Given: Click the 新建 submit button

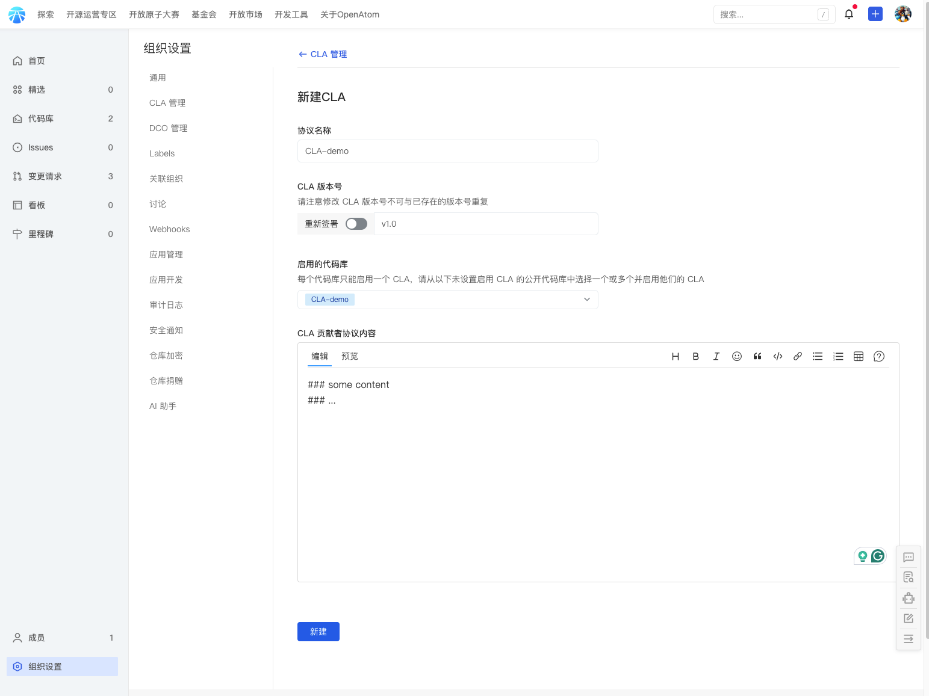Looking at the screenshot, I should (x=318, y=632).
